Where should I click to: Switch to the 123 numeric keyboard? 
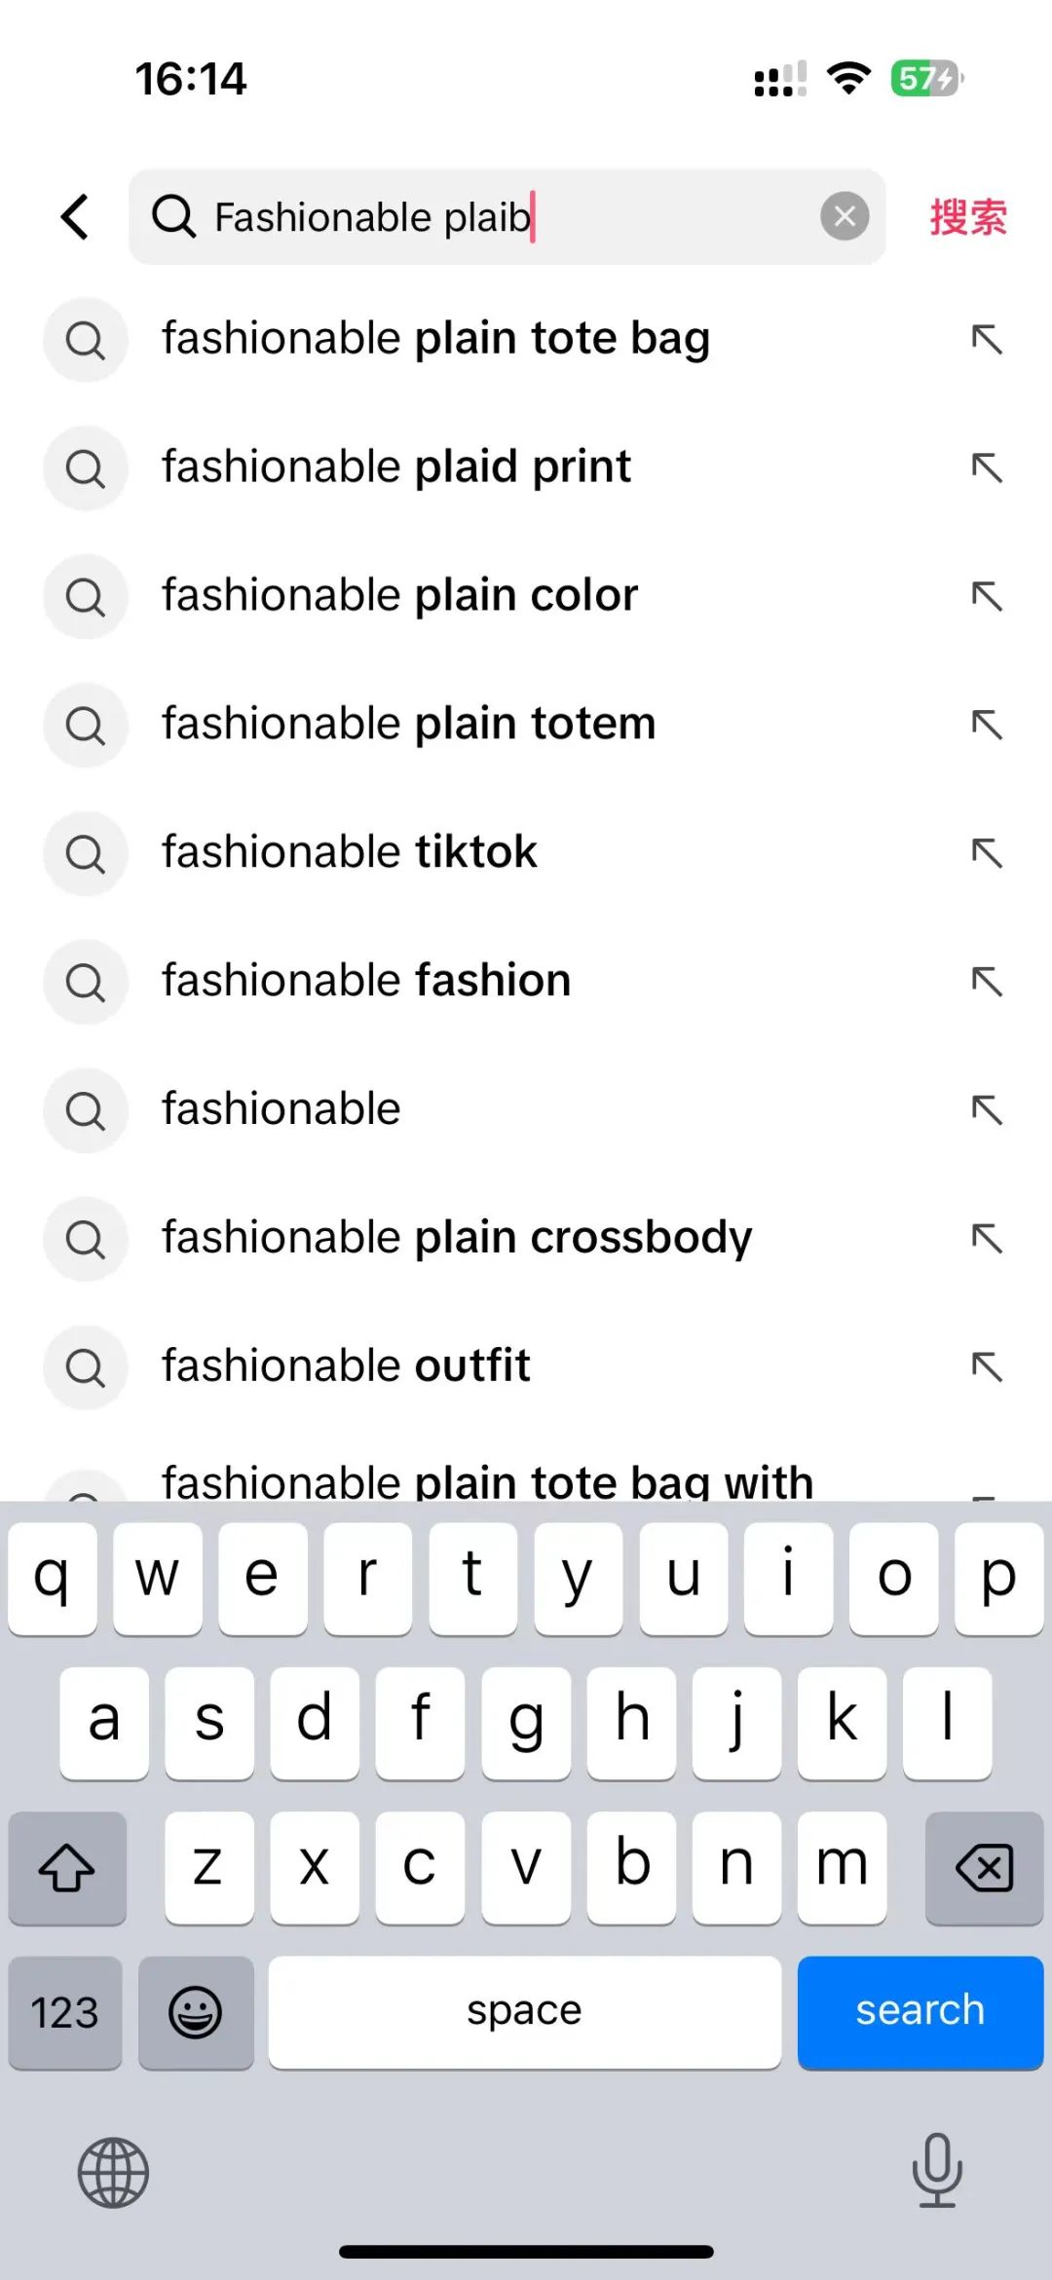click(65, 2012)
